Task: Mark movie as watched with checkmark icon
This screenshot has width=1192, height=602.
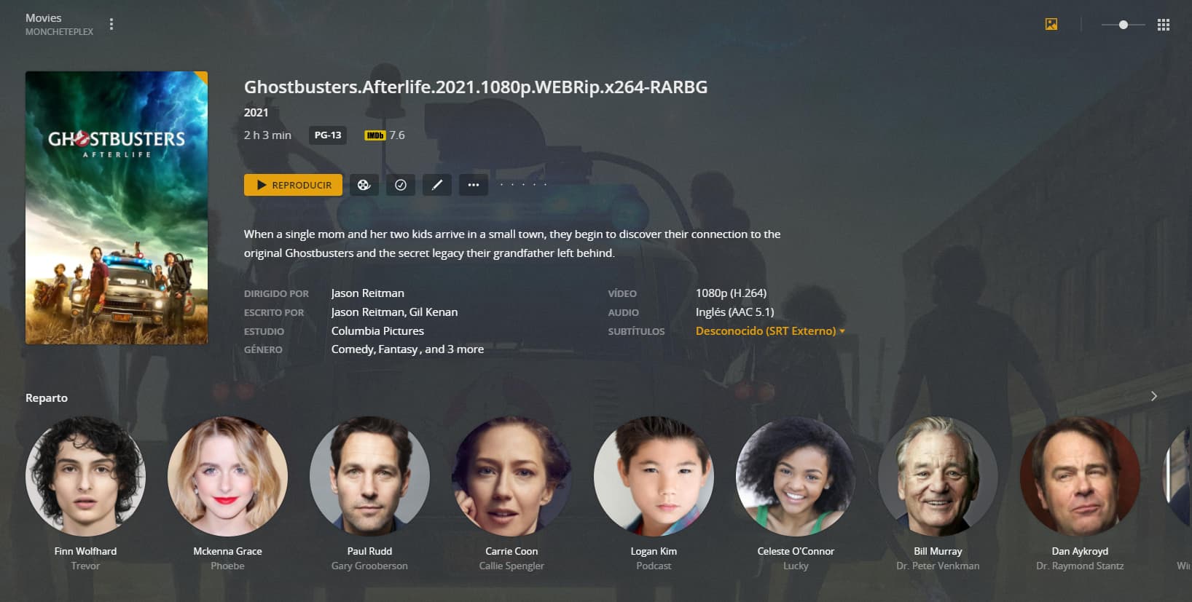Action: pyautogui.click(x=401, y=185)
